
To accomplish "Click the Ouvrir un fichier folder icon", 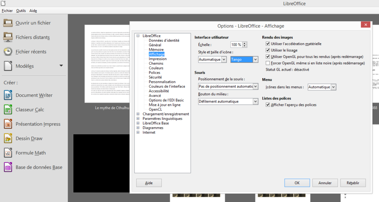I will click(8, 23).
